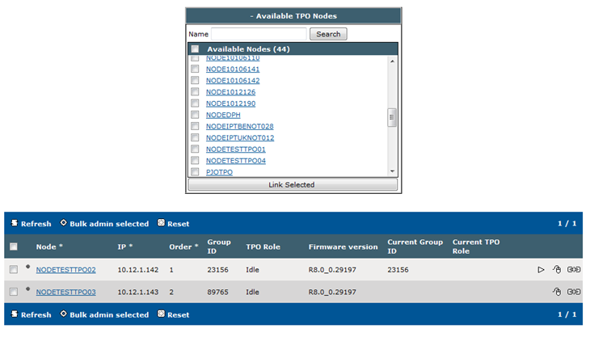Sort by the IP column header
590x337 pixels.
(x=125, y=246)
